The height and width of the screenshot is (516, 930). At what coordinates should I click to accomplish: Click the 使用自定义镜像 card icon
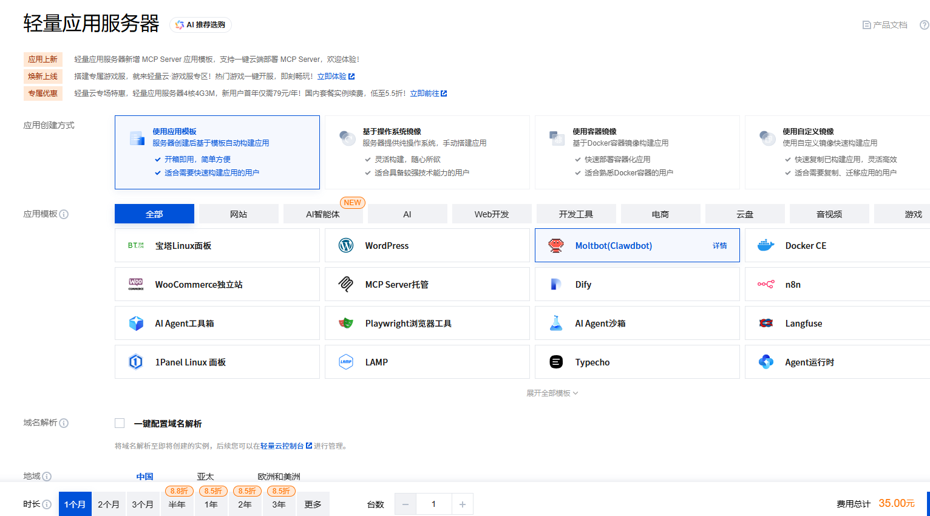pyautogui.click(x=767, y=138)
